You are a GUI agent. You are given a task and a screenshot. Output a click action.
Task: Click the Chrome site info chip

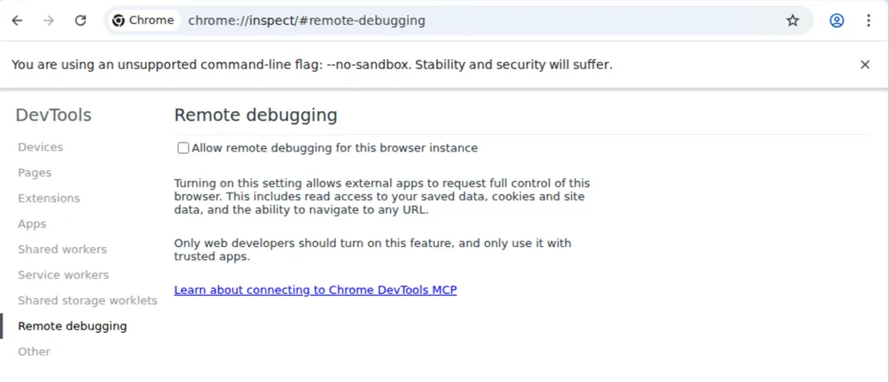tap(144, 21)
